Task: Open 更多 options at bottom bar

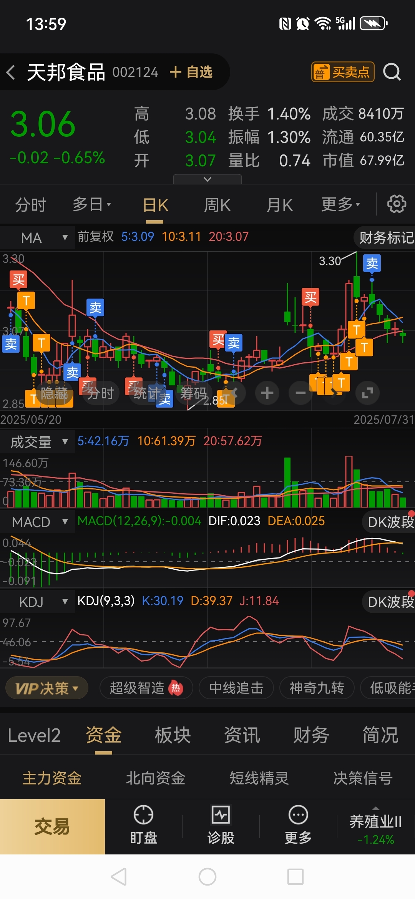Action: 298,825
